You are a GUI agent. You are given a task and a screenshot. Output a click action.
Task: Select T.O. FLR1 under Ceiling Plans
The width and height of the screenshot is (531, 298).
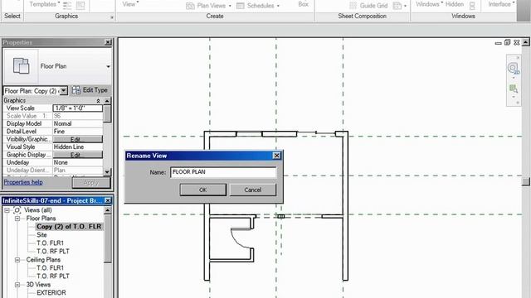coord(50,268)
